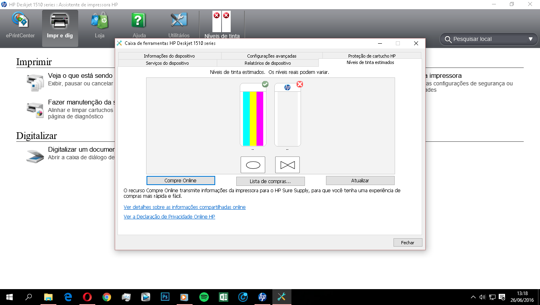Open Fazer manutenção da impressora link
The height and width of the screenshot is (305, 540).
[81, 102]
